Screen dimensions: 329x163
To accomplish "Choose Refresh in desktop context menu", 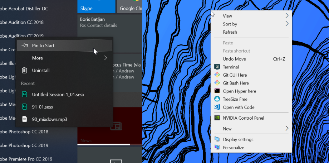I will tap(251, 32).
